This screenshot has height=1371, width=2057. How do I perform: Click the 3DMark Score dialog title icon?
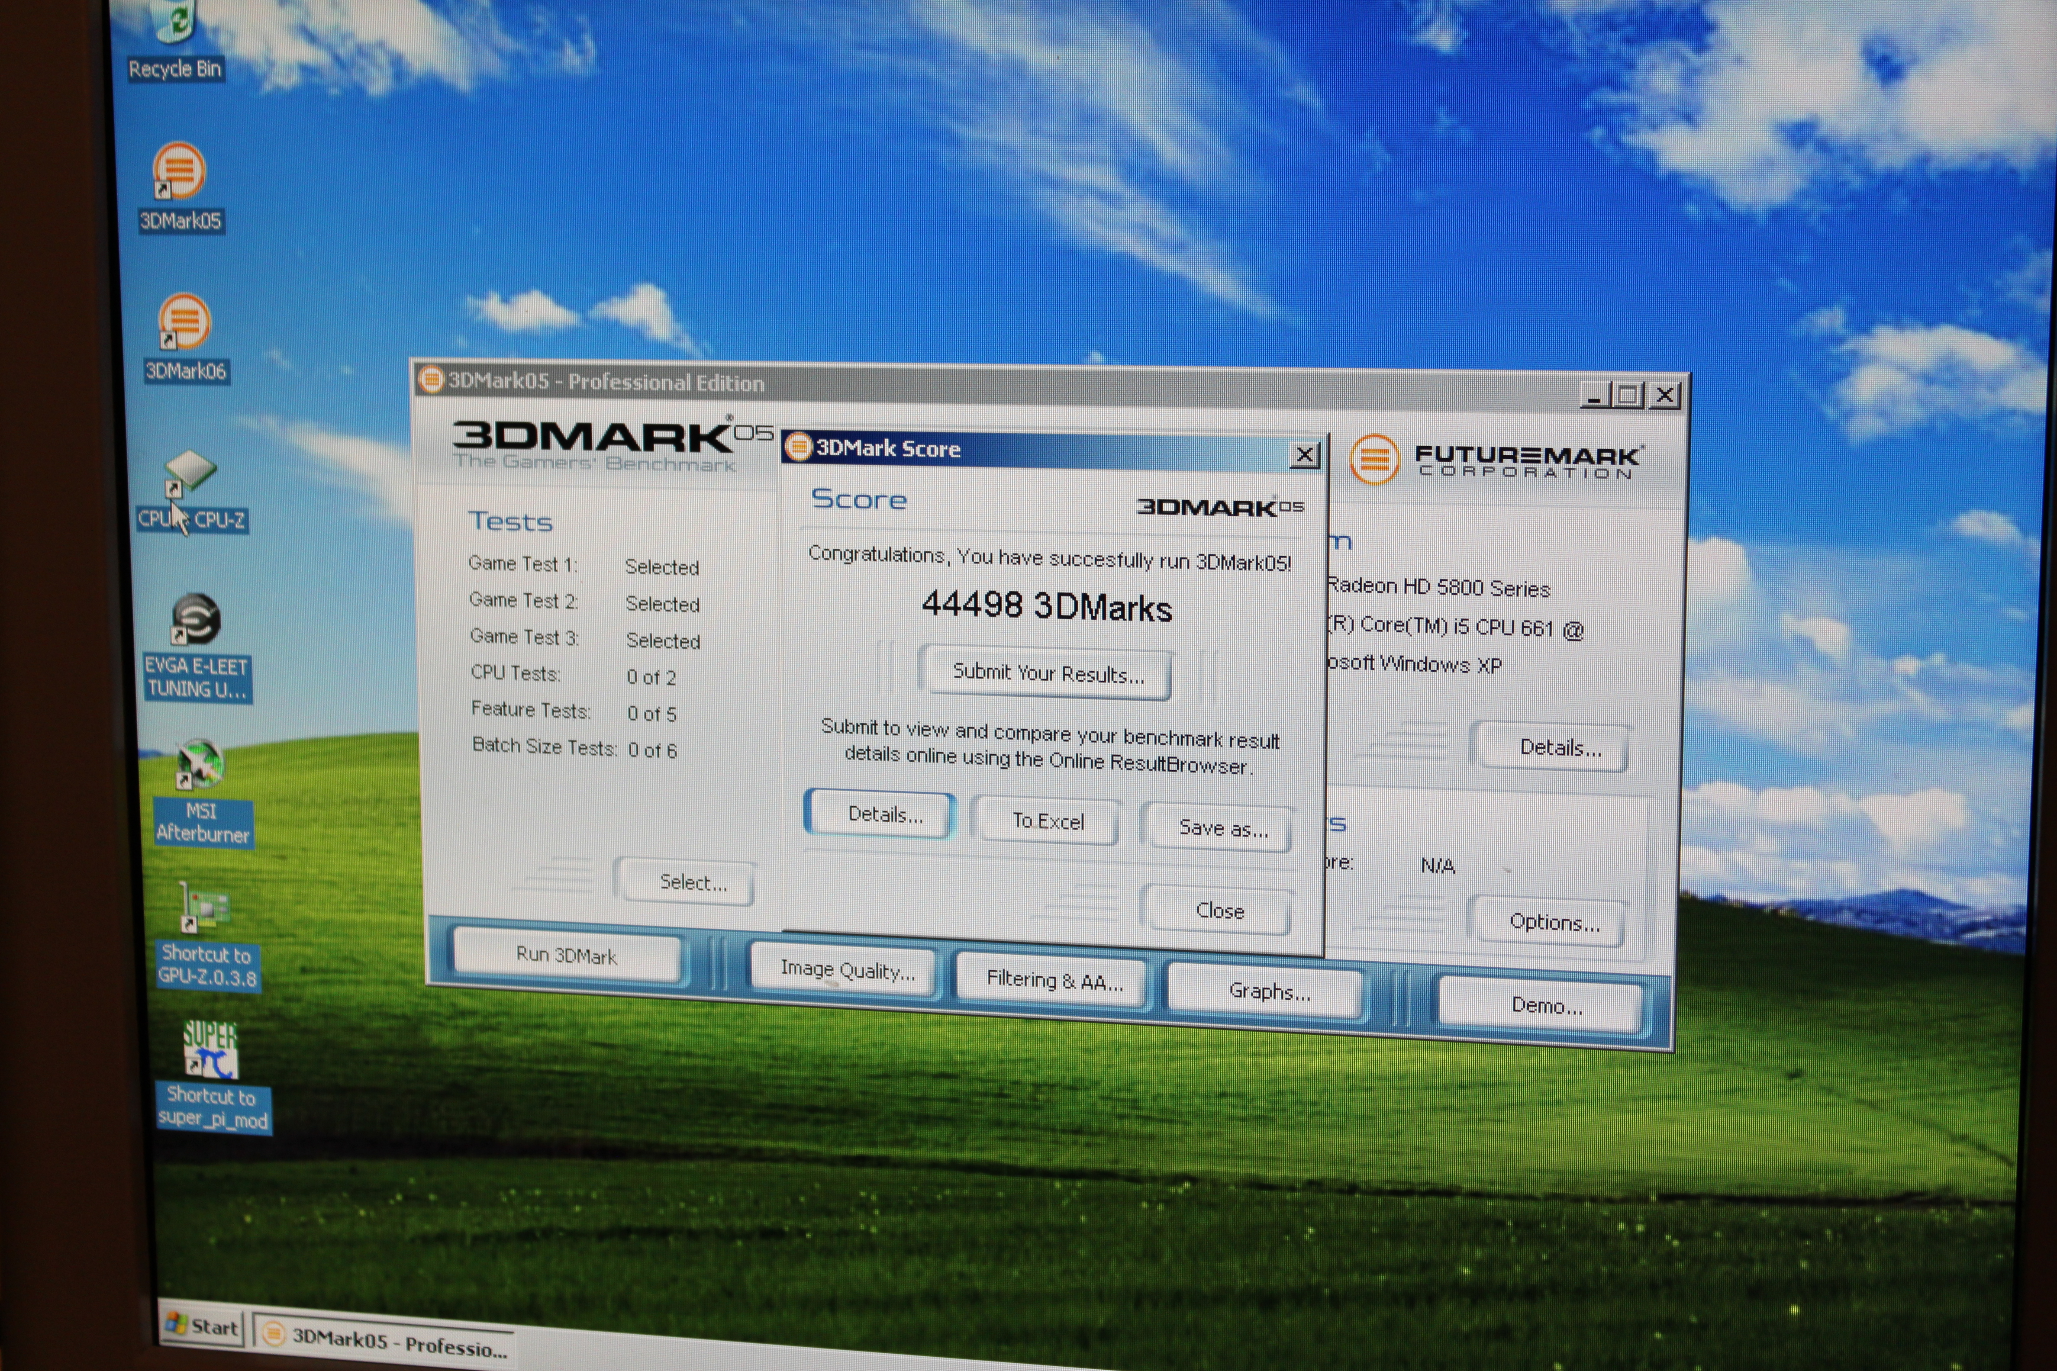(x=798, y=447)
